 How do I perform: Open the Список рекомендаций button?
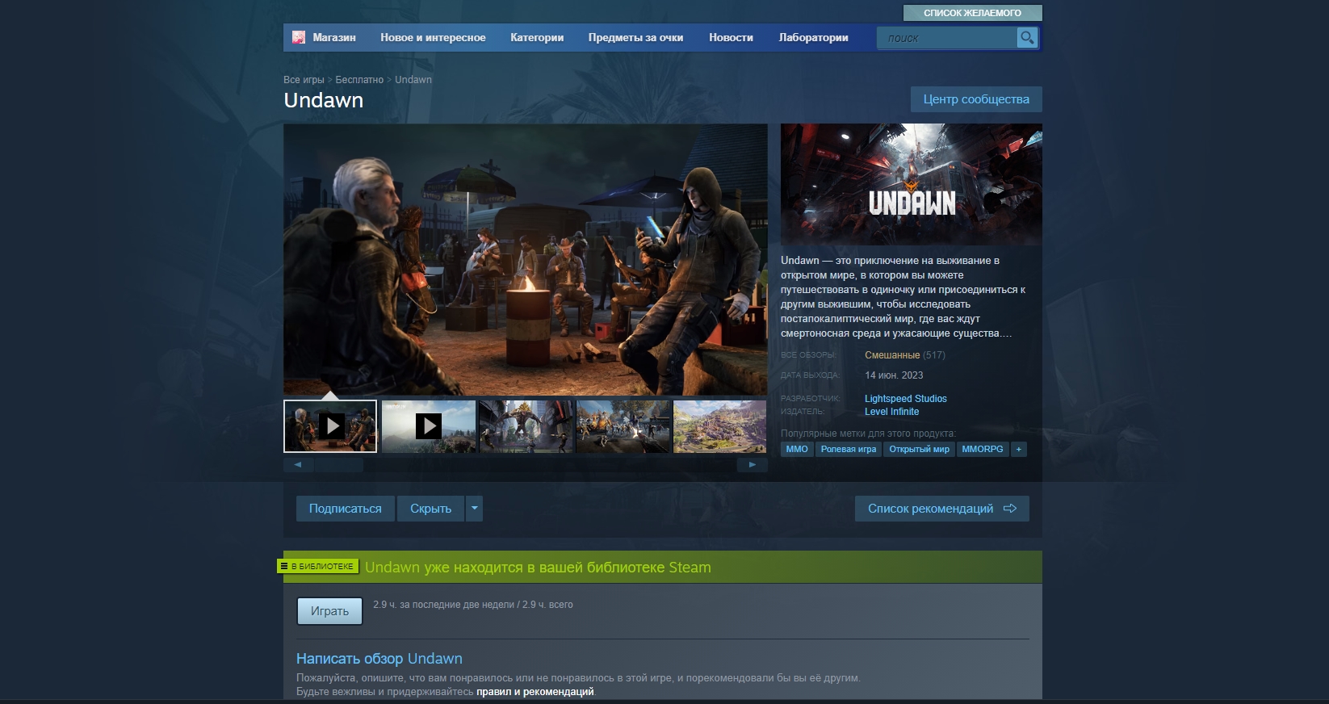pyautogui.click(x=942, y=509)
